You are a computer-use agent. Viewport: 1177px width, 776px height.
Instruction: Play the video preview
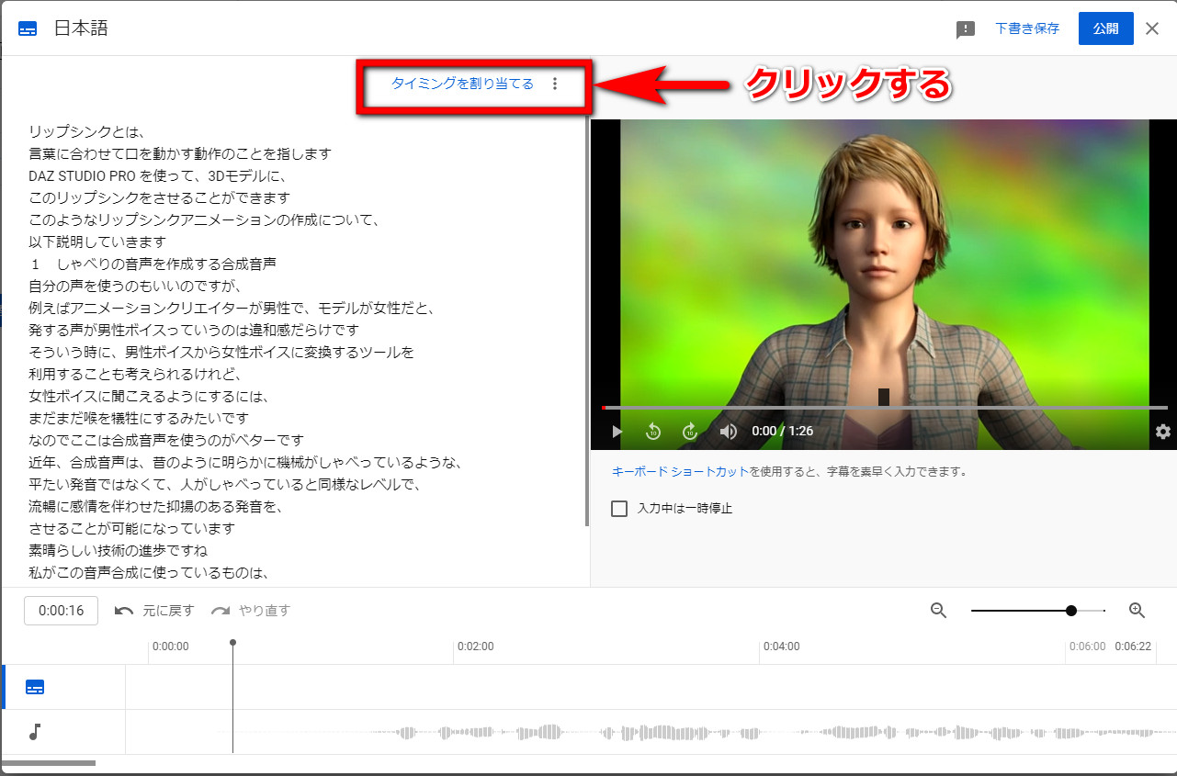coord(617,432)
